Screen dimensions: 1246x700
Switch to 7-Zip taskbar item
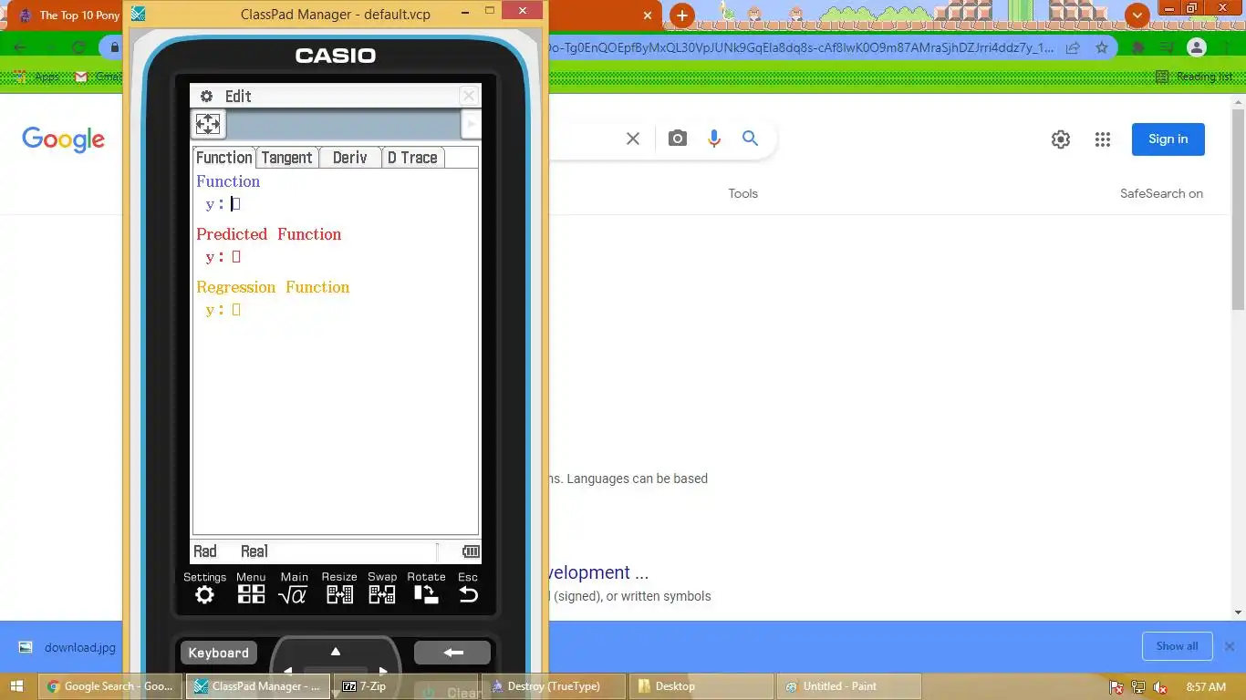(x=406, y=686)
